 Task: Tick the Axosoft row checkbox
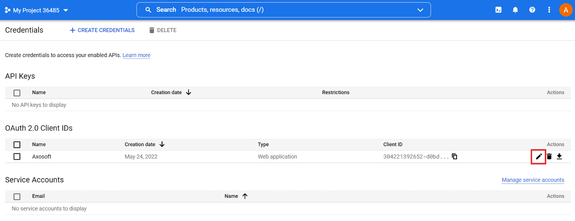17,157
